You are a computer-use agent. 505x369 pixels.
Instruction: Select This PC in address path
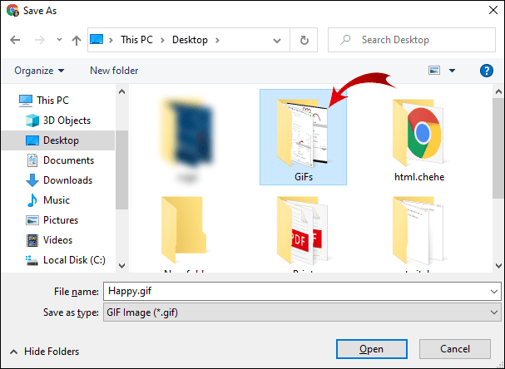[x=136, y=40]
